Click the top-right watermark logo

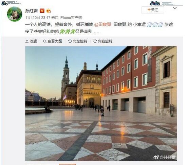[155, 3]
